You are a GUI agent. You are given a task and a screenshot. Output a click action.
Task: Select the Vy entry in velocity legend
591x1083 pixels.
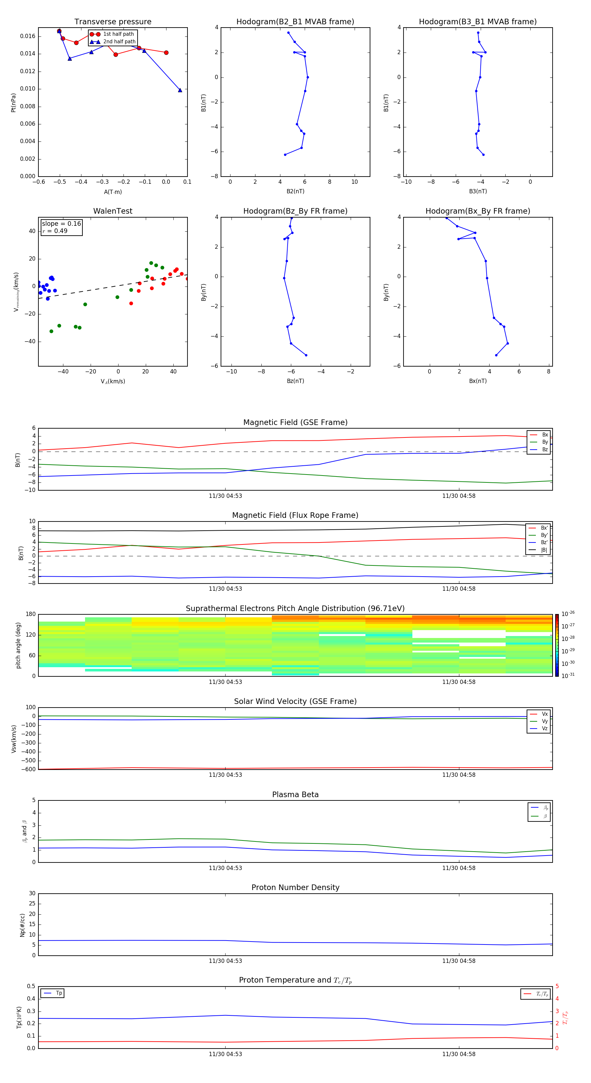pos(539,721)
